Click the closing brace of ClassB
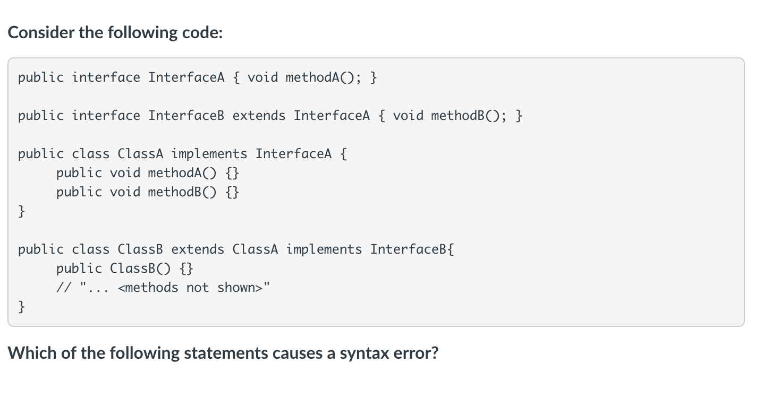 [x=22, y=307]
